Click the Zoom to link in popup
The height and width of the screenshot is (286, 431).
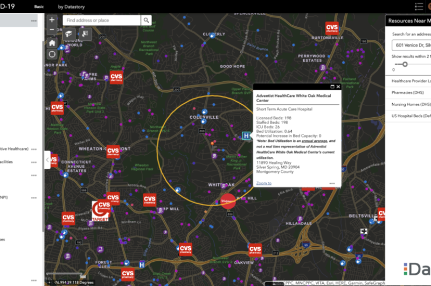[x=263, y=183]
